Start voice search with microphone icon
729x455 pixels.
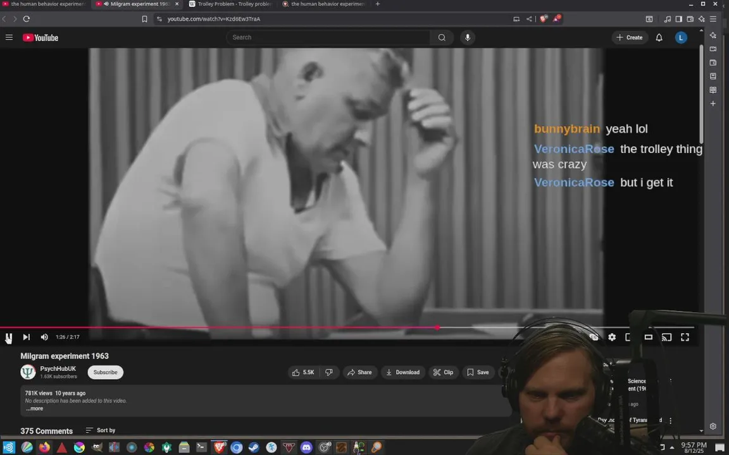[468, 37]
